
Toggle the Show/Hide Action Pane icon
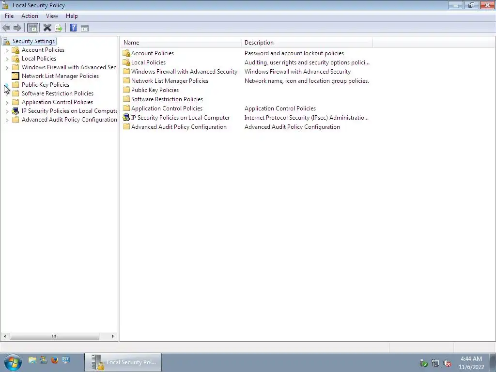[x=84, y=28]
